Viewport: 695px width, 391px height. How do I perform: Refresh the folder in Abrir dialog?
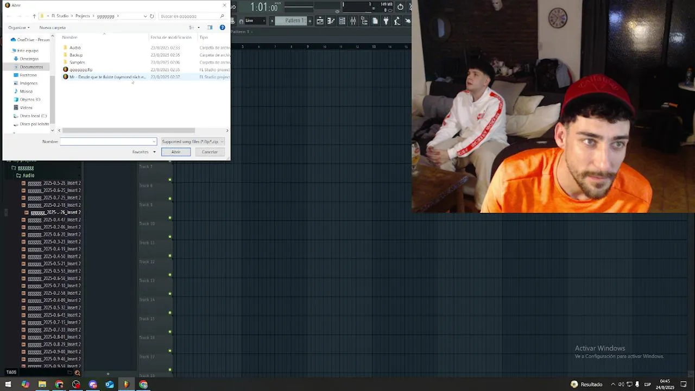point(151,16)
